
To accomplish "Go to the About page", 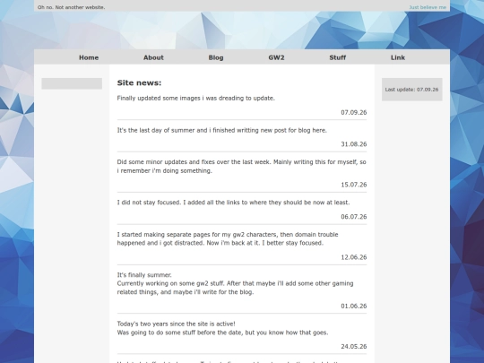I will pos(153,57).
